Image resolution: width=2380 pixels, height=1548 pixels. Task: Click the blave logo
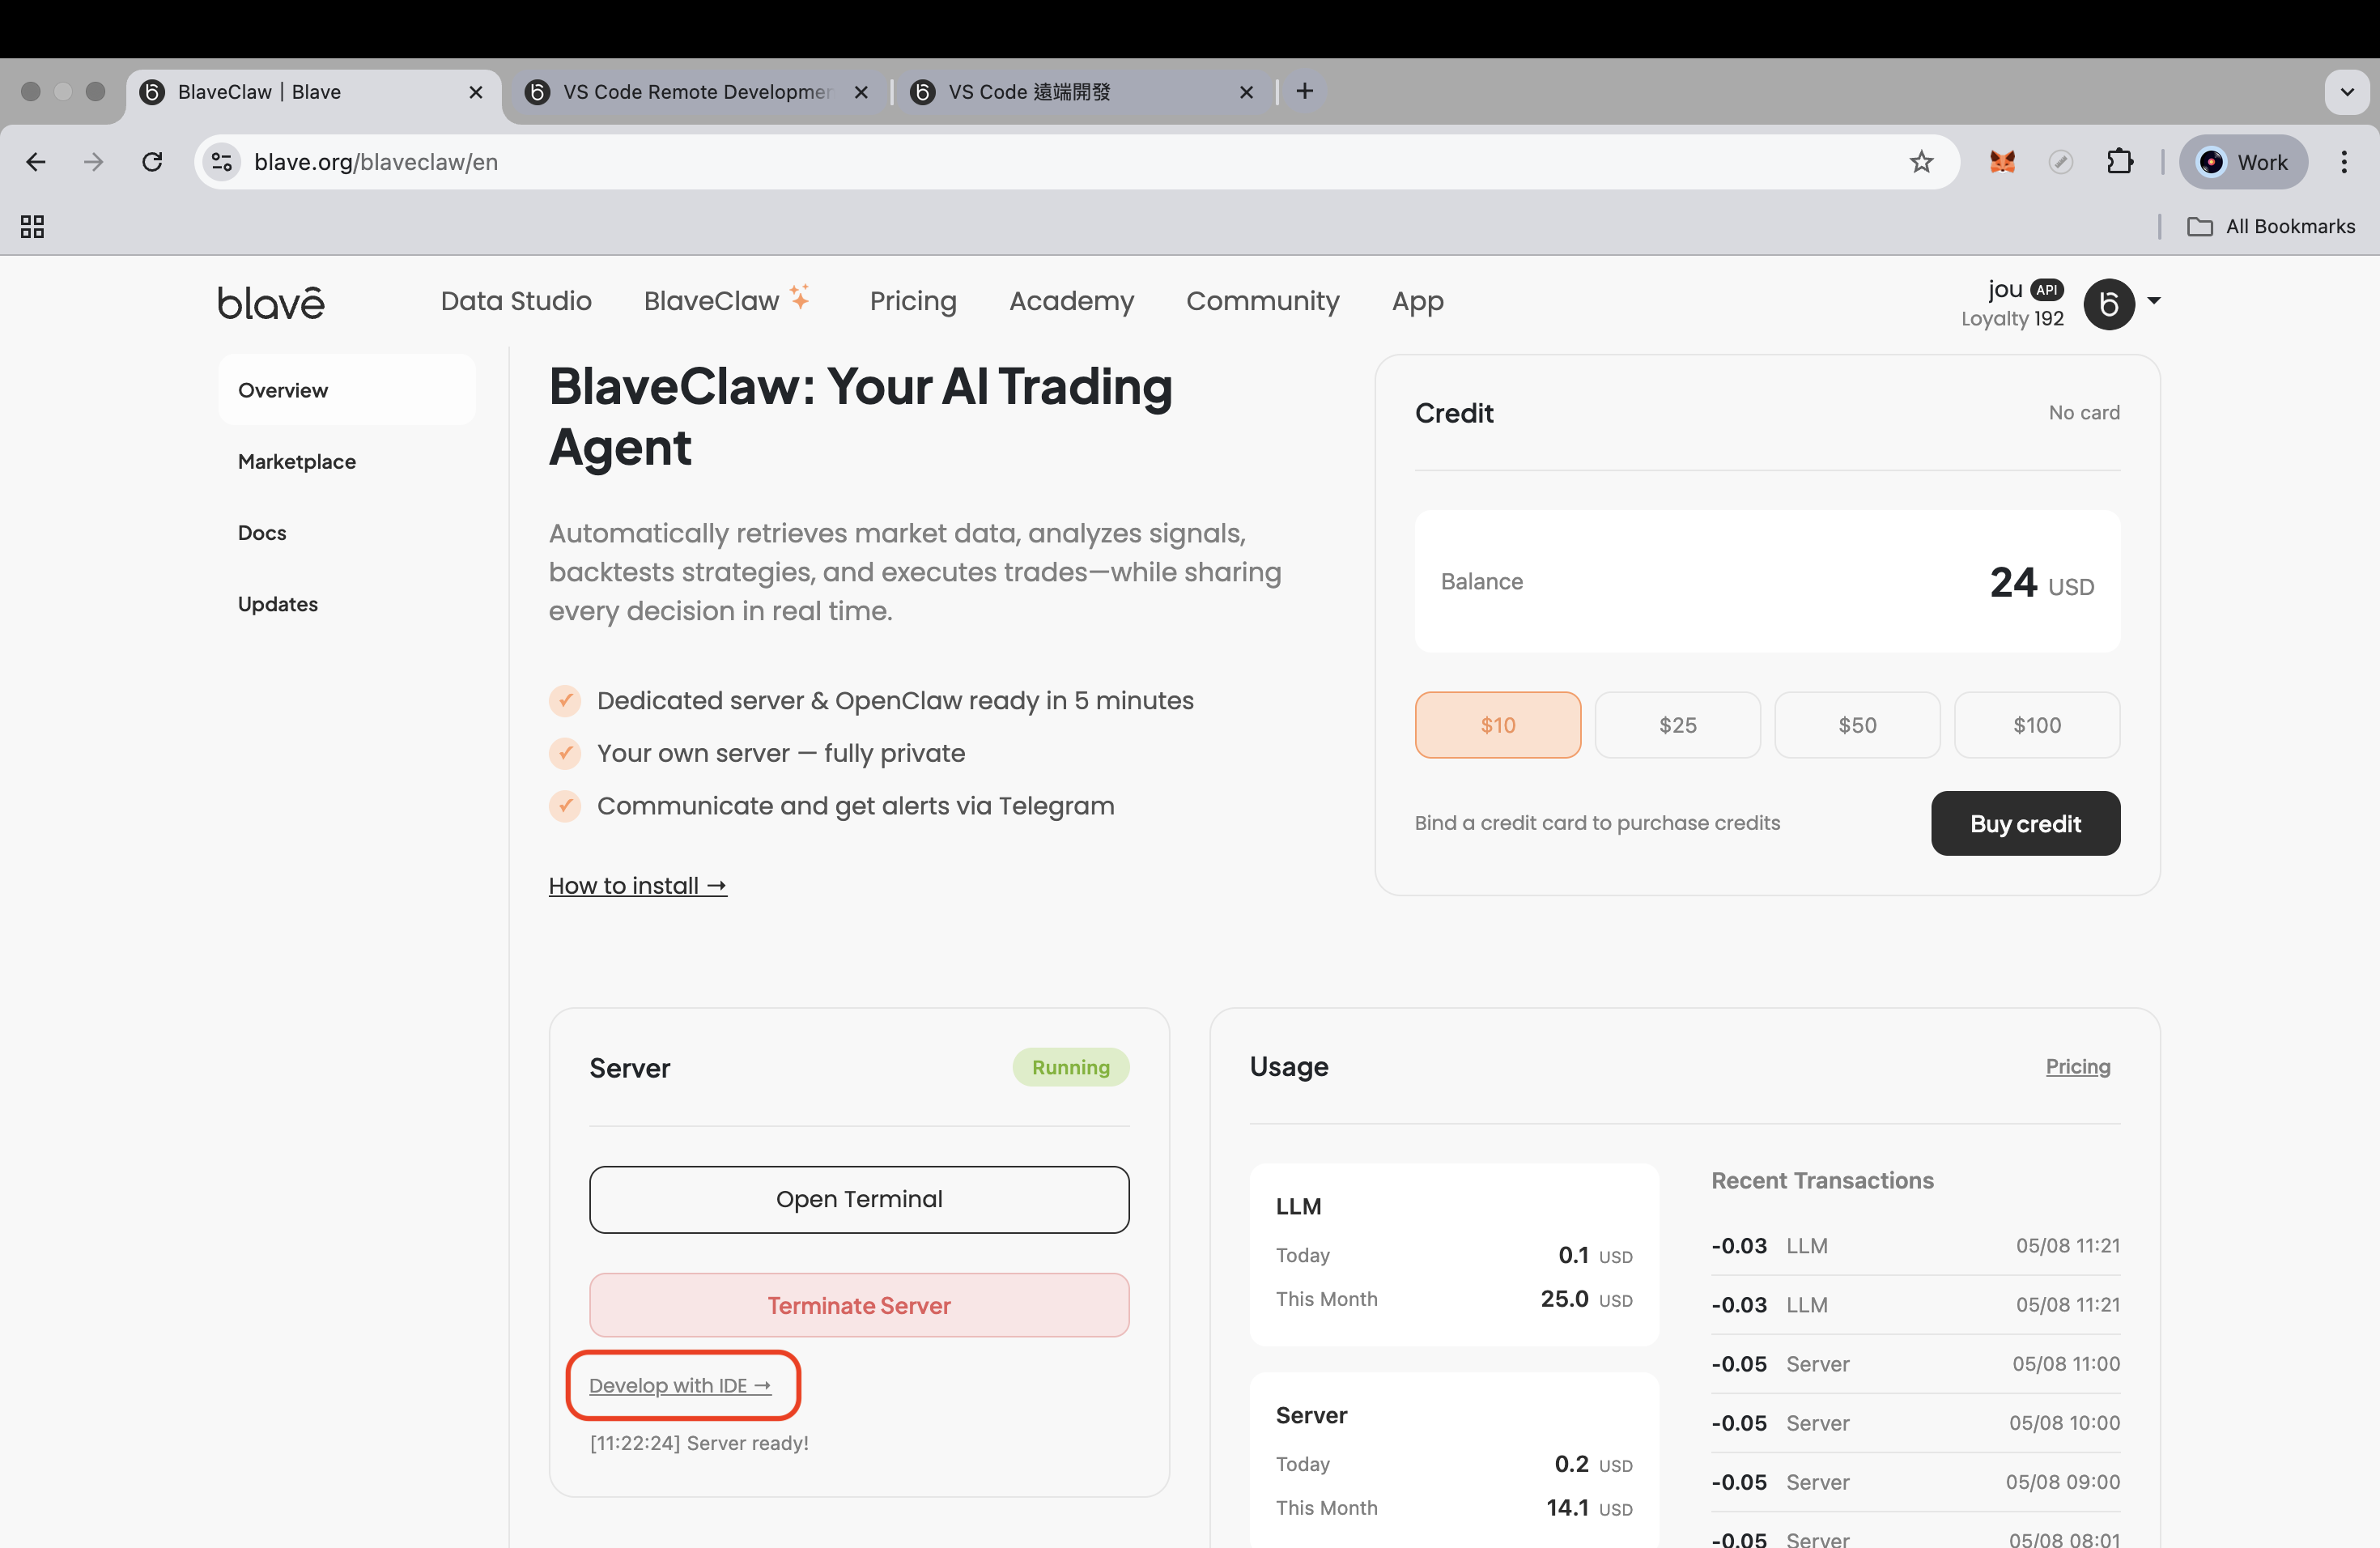tap(271, 301)
